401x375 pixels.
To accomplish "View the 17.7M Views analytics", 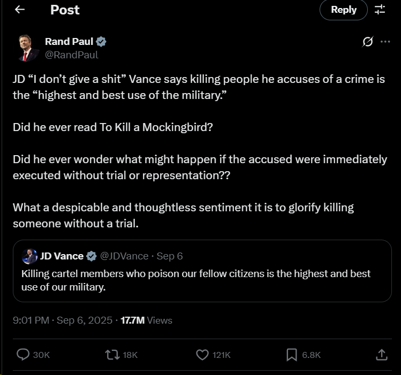I will point(146,320).
